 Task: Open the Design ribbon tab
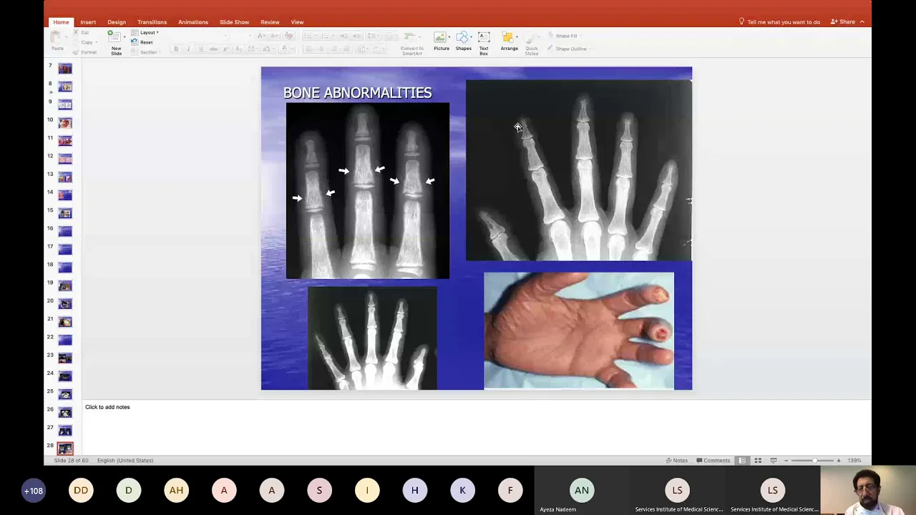click(x=117, y=22)
